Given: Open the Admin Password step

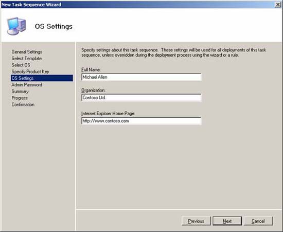Looking at the screenshot, I should pos(27,85).
